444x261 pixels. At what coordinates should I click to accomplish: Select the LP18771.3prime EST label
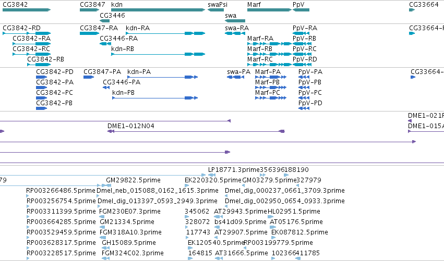234,170
